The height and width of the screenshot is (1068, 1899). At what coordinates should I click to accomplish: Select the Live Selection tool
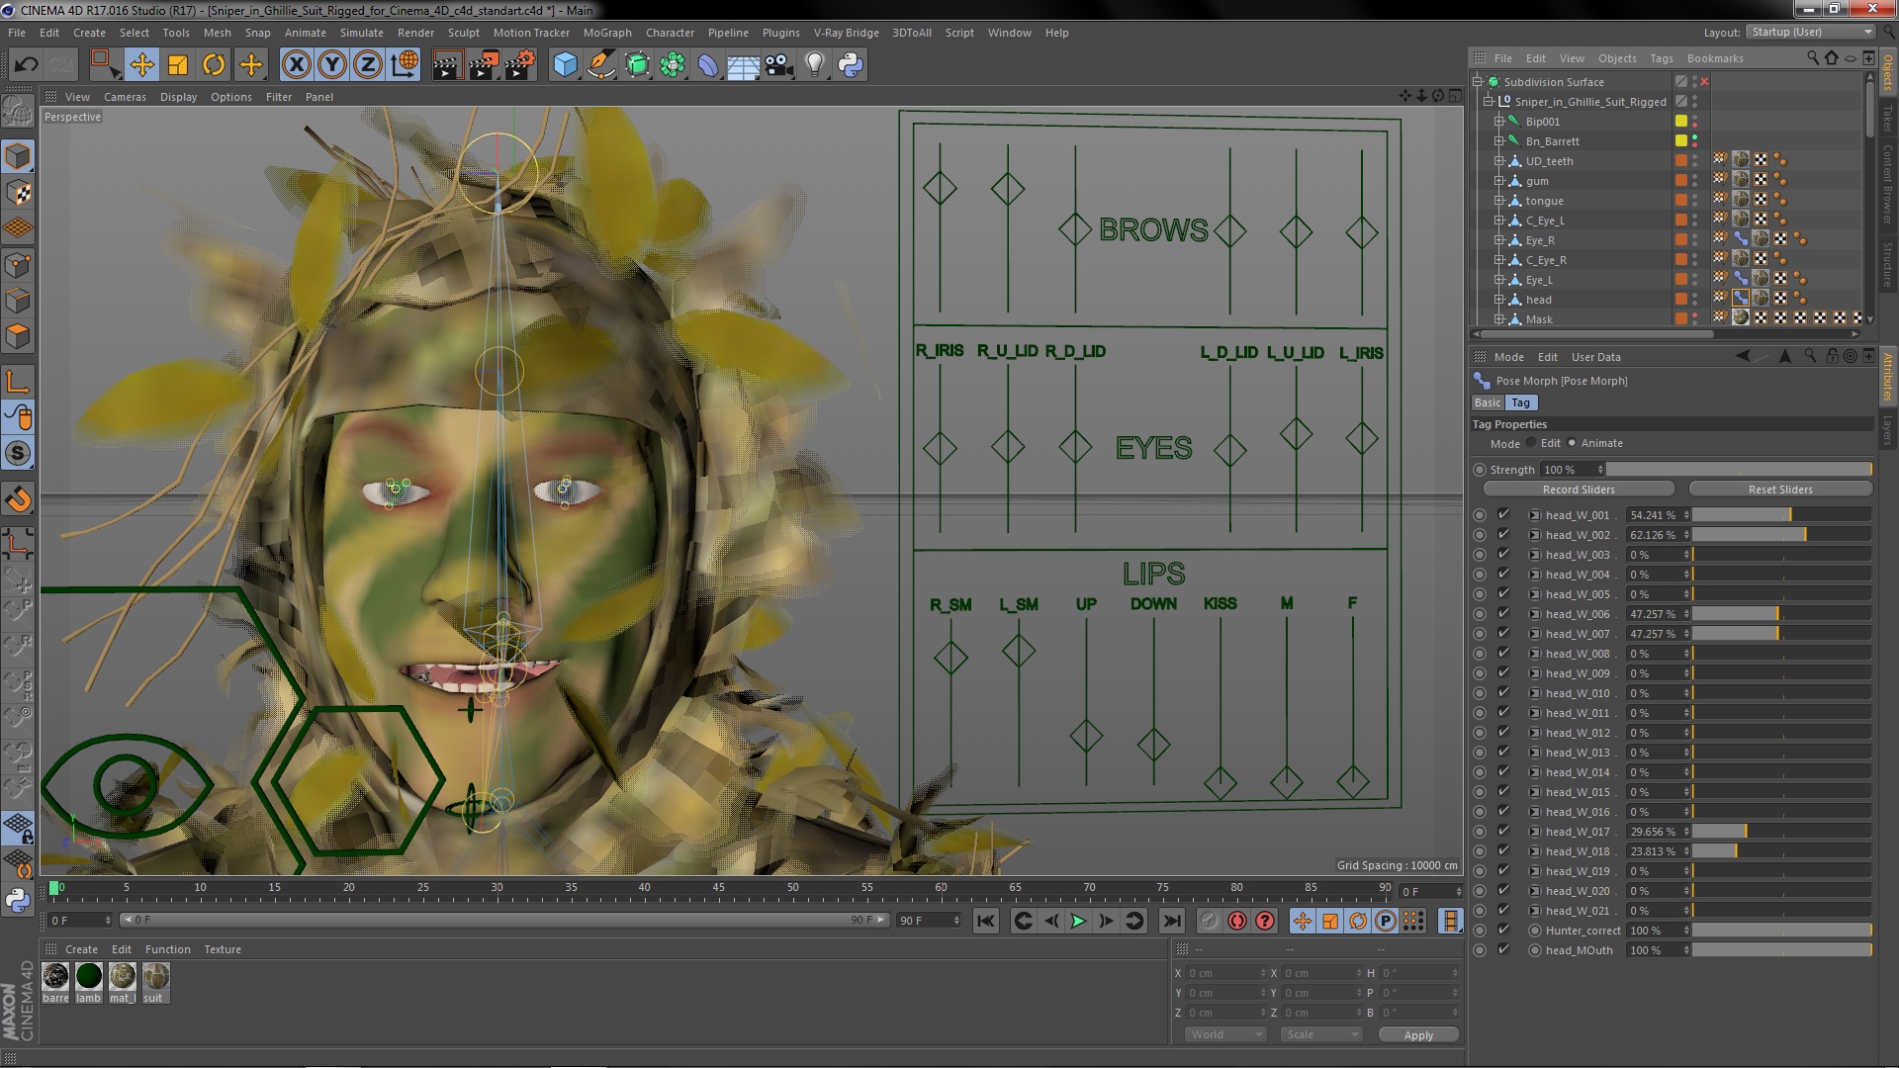[x=104, y=65]
